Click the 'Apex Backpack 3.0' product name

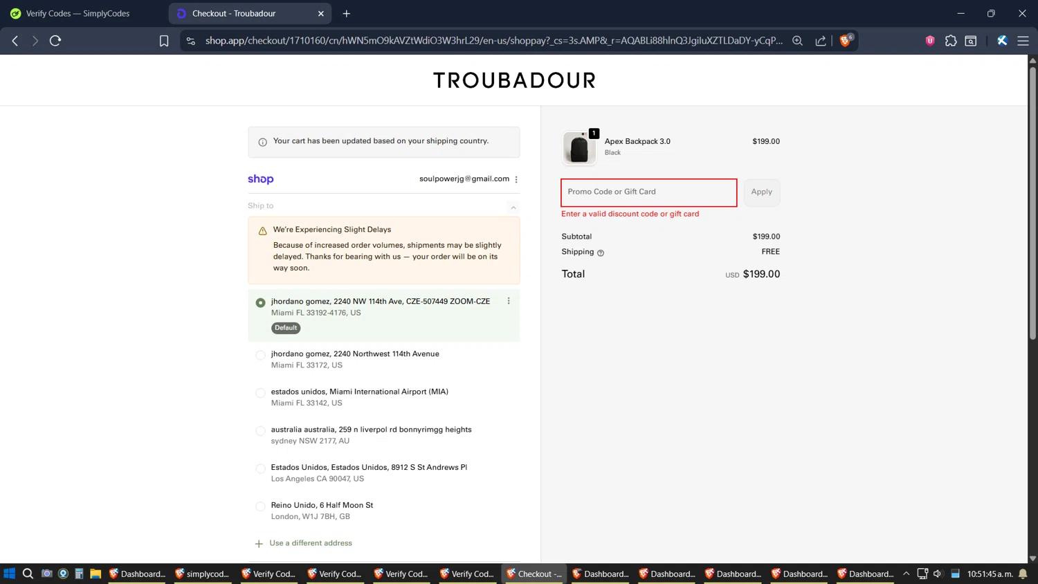tap(637, 141)
